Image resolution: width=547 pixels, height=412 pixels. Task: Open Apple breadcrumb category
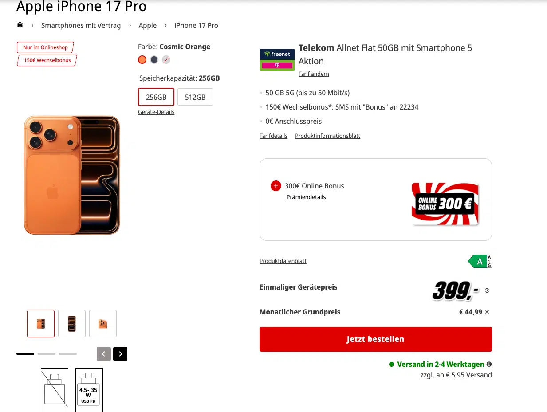(x=148, y=25)
